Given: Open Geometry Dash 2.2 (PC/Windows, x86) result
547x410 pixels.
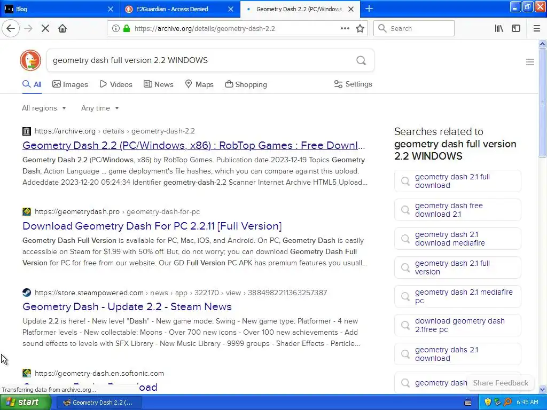Looking at the screenshot, I should [193, 145].
